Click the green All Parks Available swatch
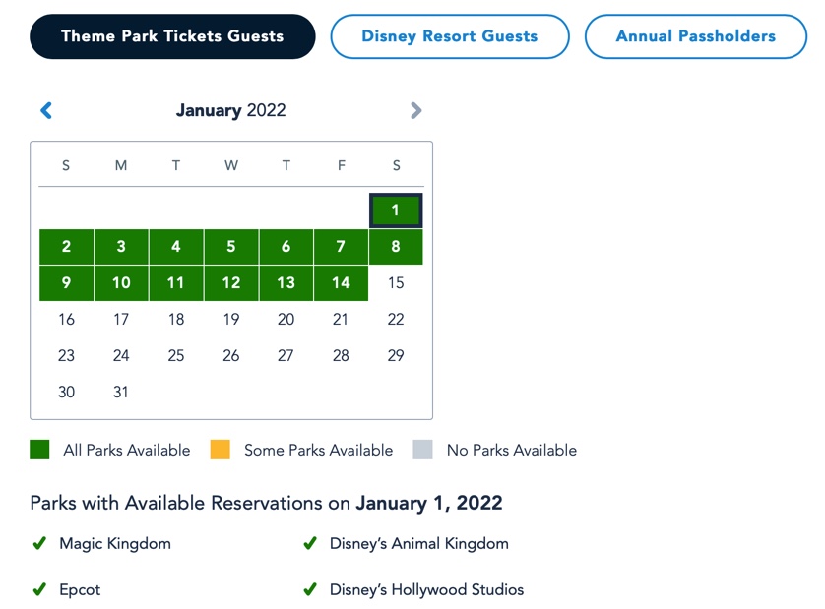825x609 pixels. coord(39,450)
